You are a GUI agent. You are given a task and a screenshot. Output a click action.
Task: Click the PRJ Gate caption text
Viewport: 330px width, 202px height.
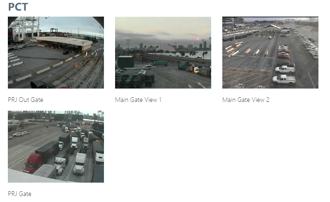19,194
